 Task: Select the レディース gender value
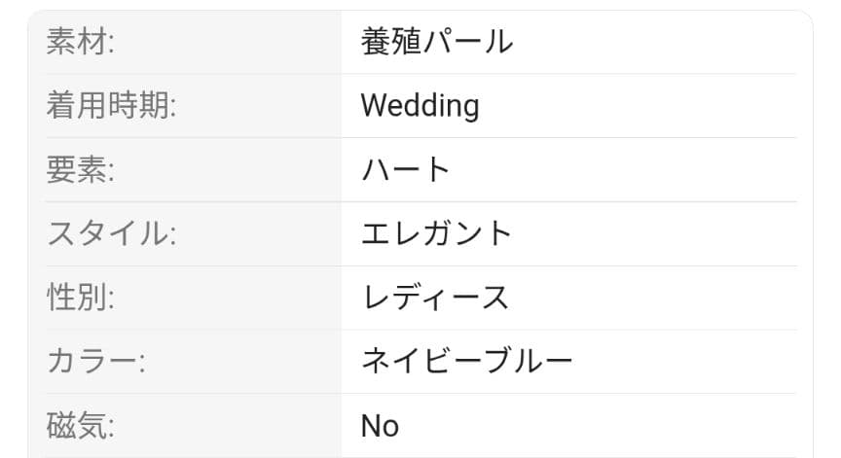click(434, 298)
